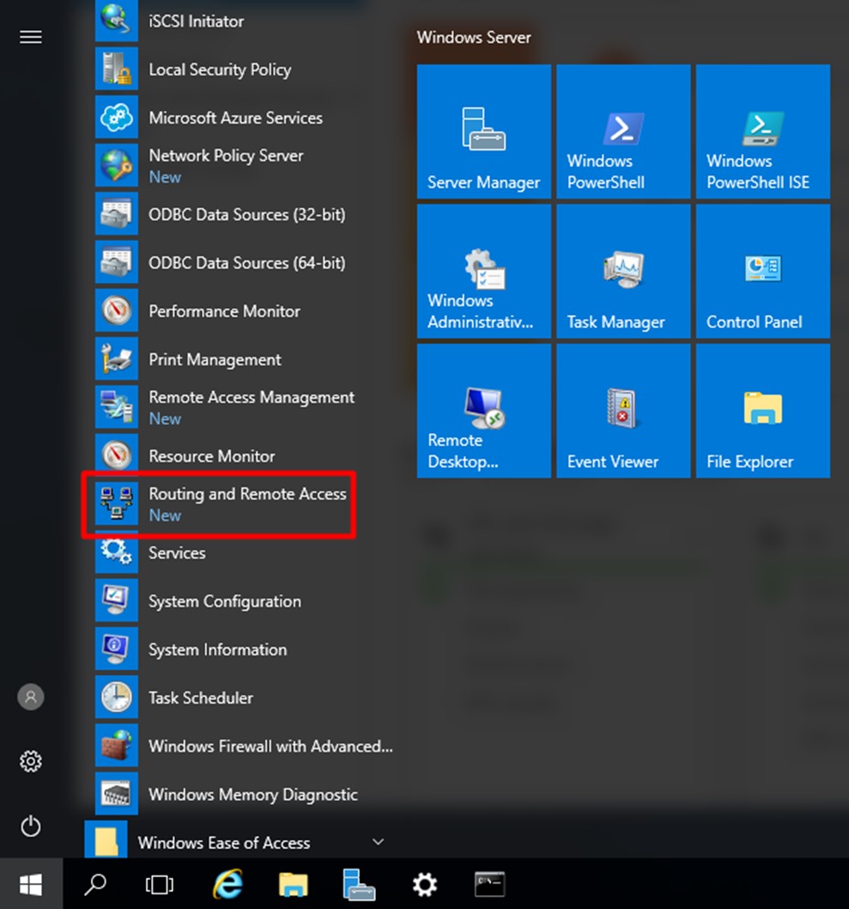Launch System Configuration

243,601
